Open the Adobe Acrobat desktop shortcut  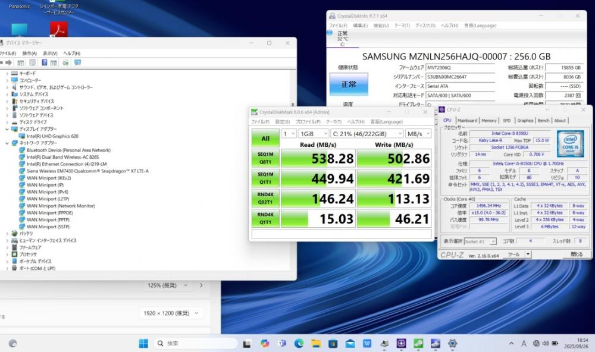tap(58, 29)
